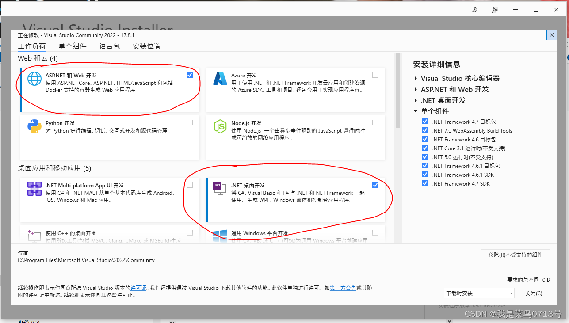The image size is (569, 323).
Task: Uncheck .NET Framework 4.7 目标包 component
Action: pos(425,122)
